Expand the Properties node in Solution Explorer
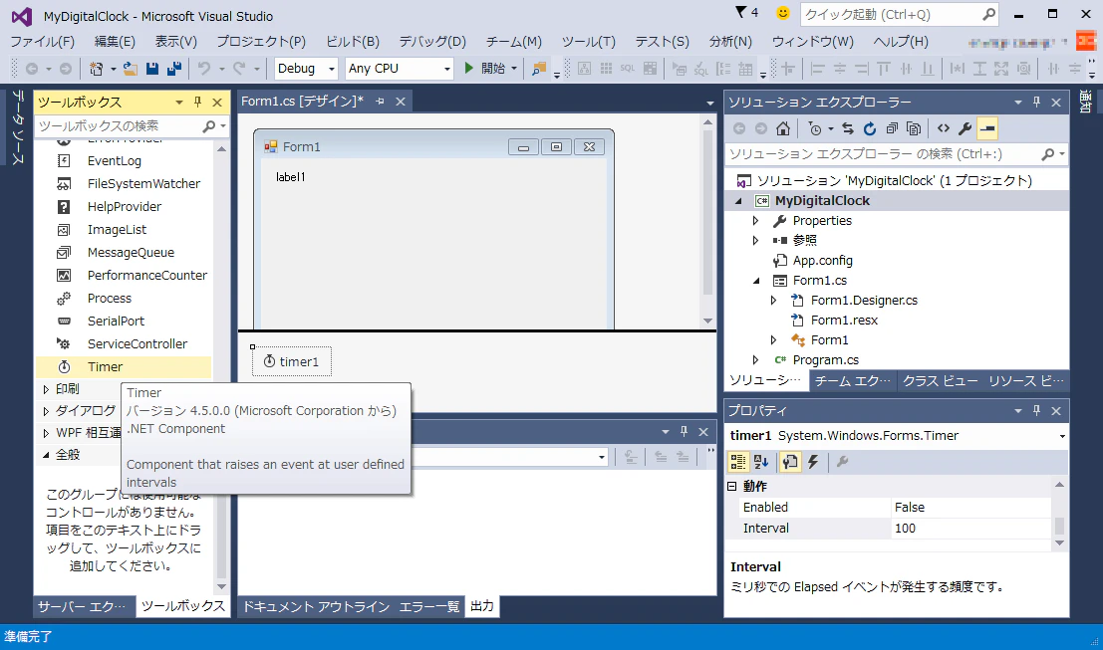Screen dimensions: 1103x650 pyautogui.click(x=755, y=221)
